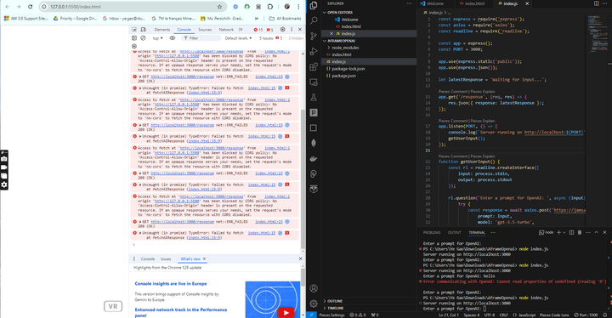
Task: Open VS Code notifications bell
Action: [x=605, y=315]
